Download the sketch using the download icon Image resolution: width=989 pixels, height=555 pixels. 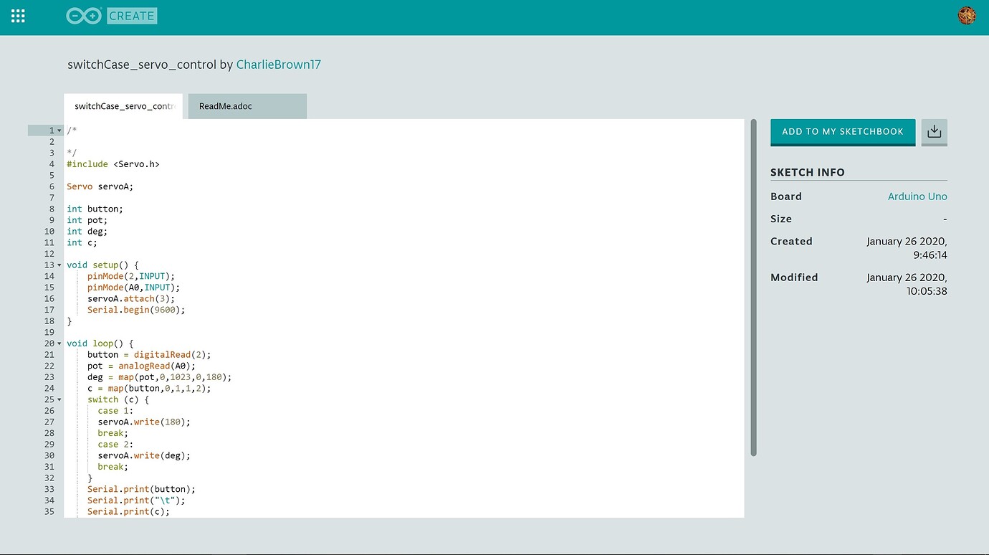click(934, 131)
